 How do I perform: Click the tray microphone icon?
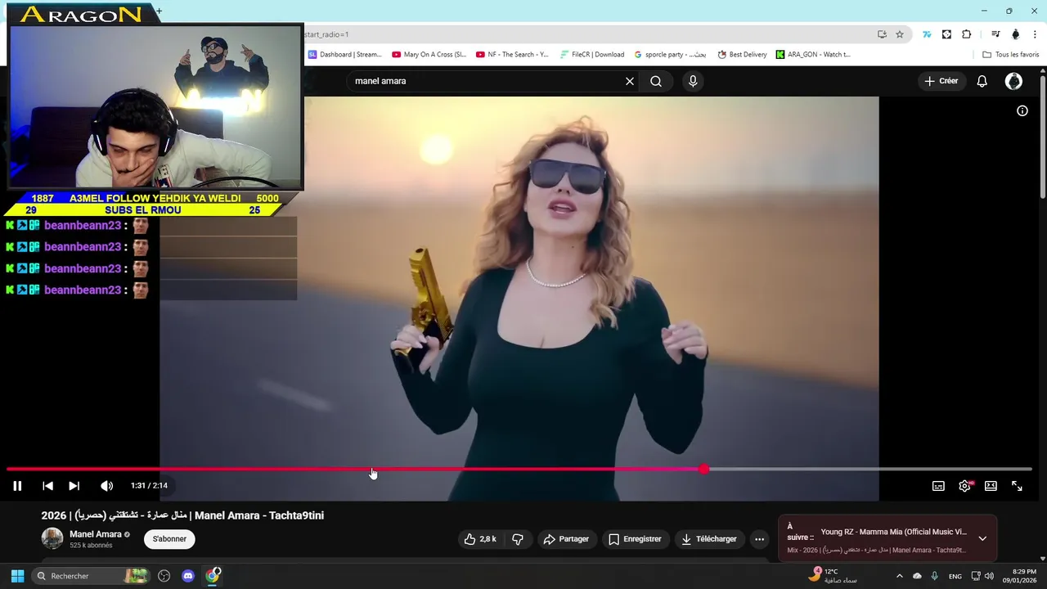point(934,576)
